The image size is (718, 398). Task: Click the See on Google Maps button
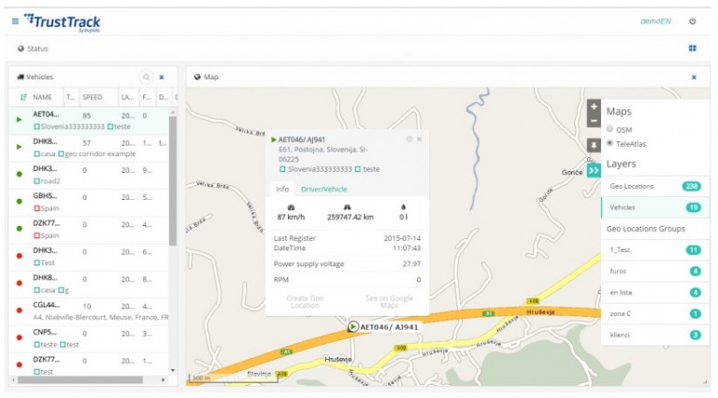(388, 300)
